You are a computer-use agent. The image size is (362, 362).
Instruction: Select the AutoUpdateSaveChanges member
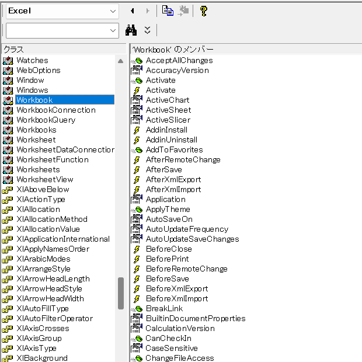[x=192, y=239]
